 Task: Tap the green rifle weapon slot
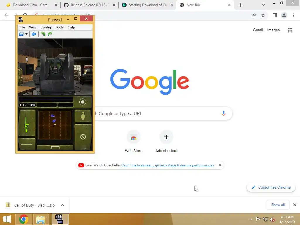(27, 123)
